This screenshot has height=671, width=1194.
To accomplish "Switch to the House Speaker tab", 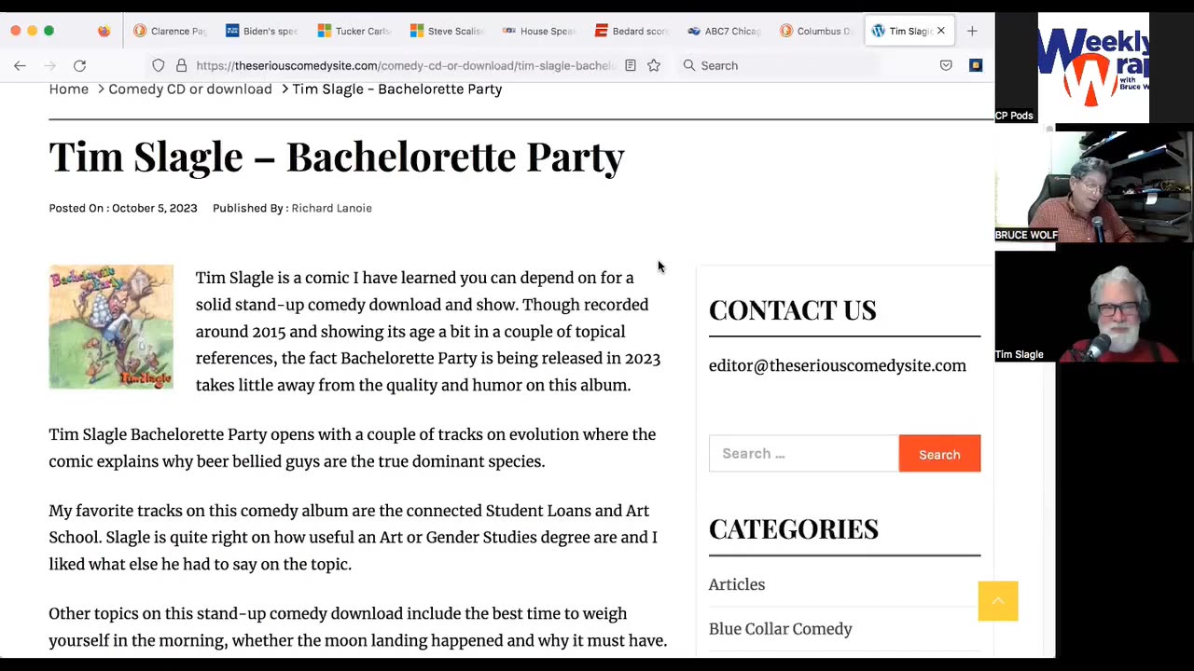I will click(x=539, y=31).
